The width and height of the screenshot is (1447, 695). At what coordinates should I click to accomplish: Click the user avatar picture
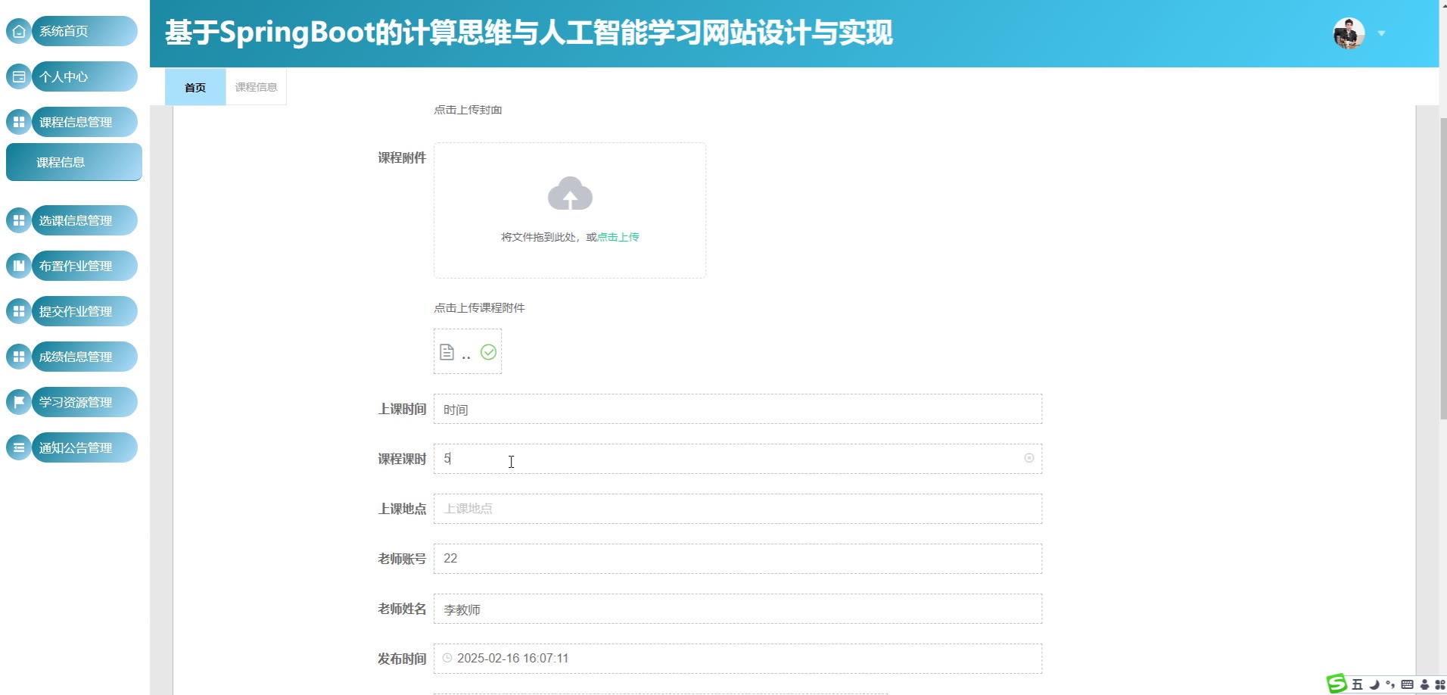1349,33
